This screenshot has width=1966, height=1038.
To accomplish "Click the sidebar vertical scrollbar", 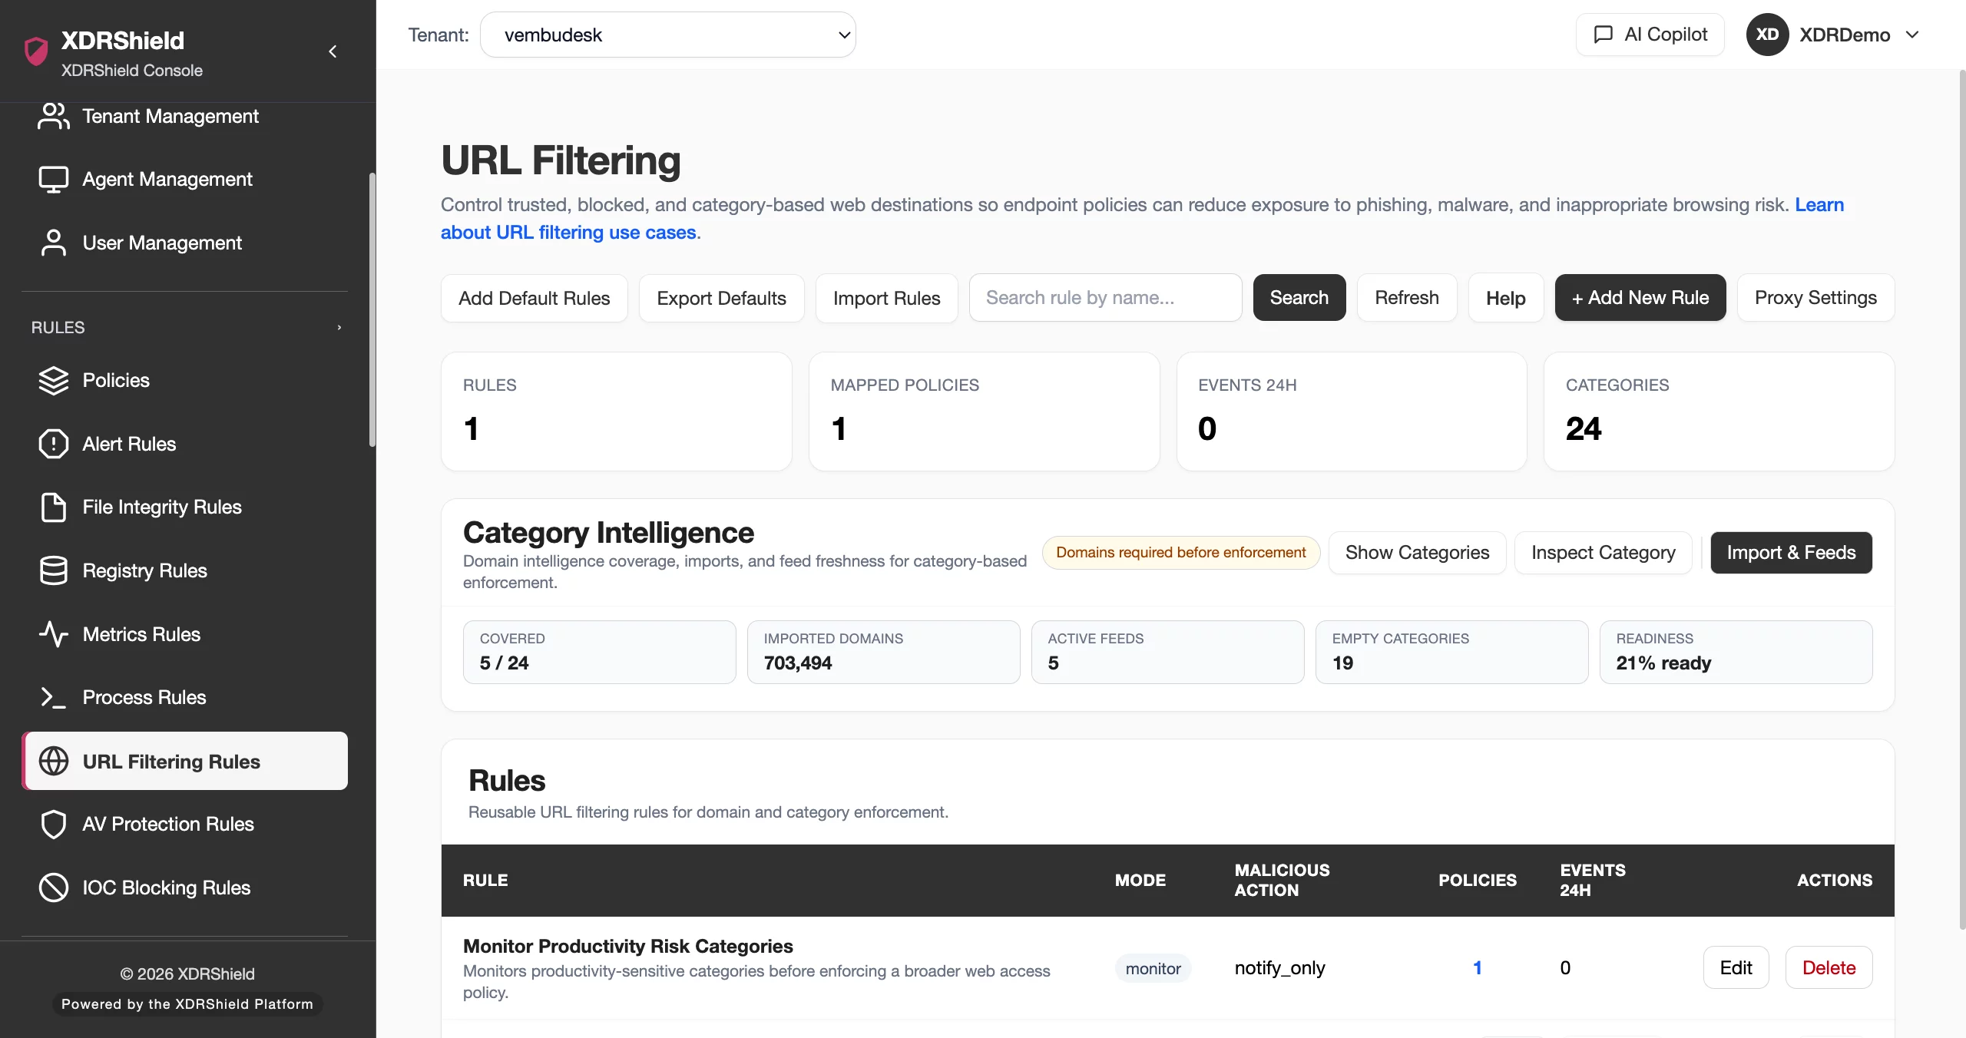I will (x=372, y=309).
